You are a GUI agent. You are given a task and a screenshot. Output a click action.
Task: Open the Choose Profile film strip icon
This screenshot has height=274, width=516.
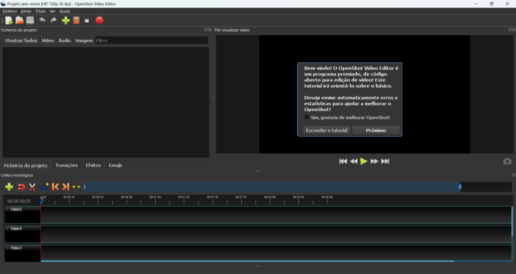(x=77, y=20)
